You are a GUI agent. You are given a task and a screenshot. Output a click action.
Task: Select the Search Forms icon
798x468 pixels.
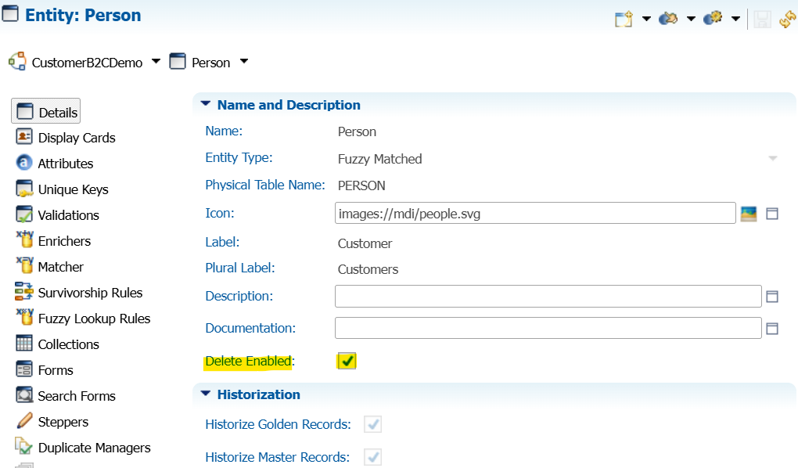pyautogui.click(x=24, y=394)
